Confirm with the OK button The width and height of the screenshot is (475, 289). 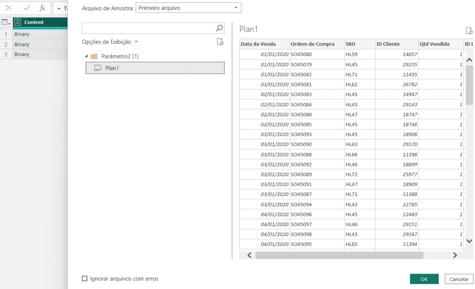(x=424, y=279)
